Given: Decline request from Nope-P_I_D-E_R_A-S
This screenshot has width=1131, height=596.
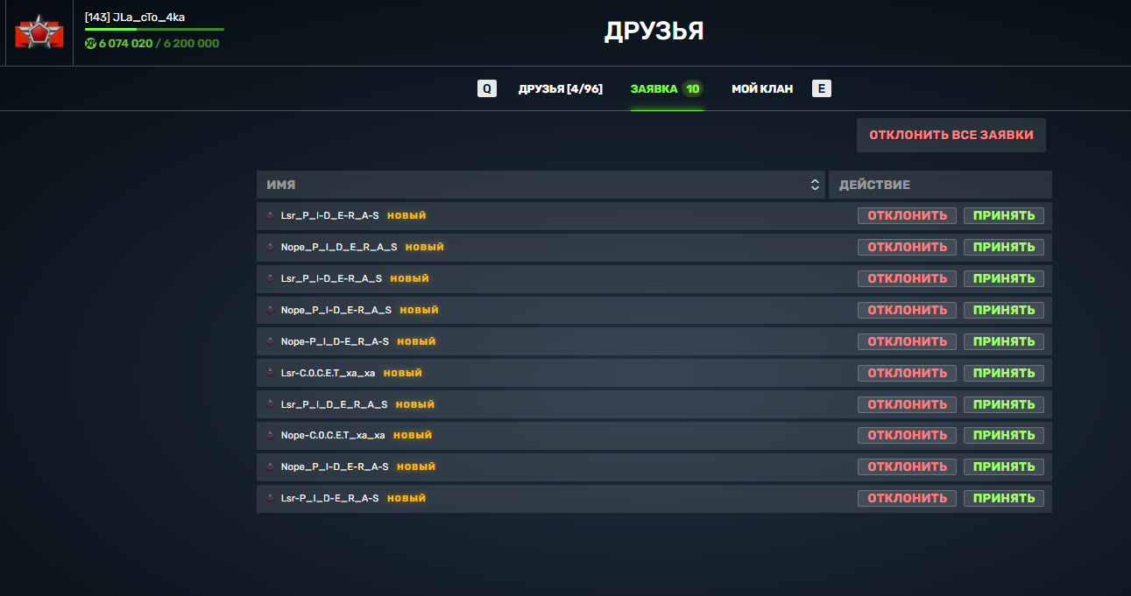Looking at the screenshot, I should pyautogui.click(x=907, y=341).
